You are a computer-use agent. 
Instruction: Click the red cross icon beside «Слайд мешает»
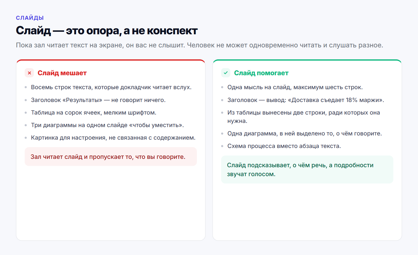(x=29, y=73)
